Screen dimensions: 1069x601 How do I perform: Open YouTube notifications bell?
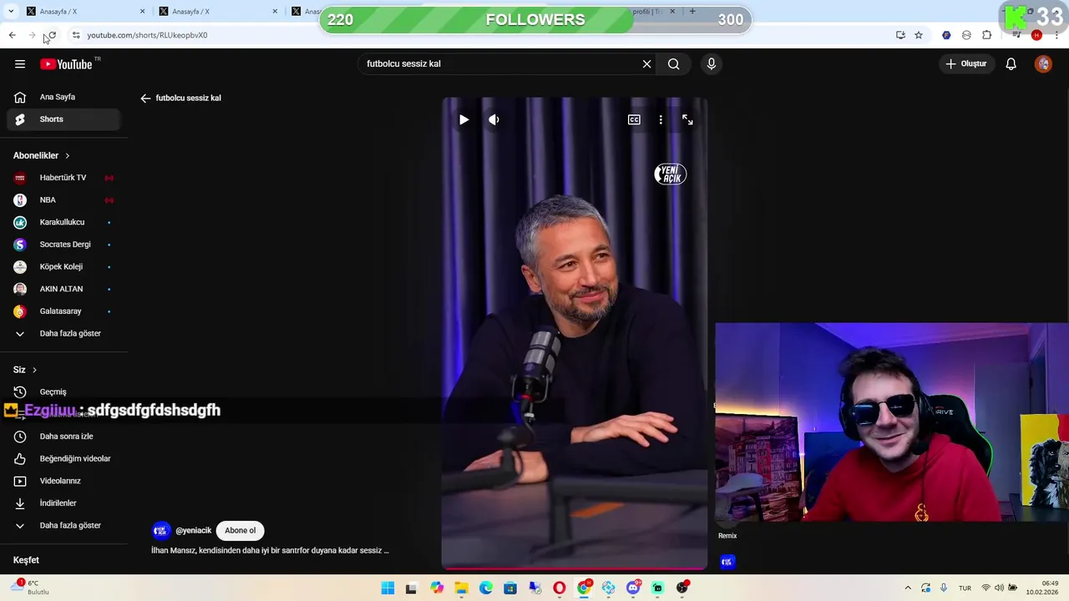click(1011, 63)
